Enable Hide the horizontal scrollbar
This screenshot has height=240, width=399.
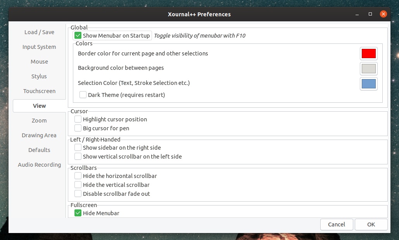pyautogui.click(x=78, y=176)
